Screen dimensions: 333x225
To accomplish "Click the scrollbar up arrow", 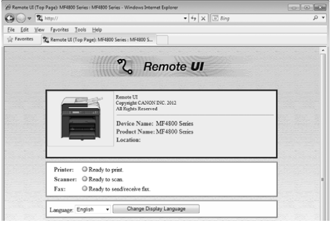I will click(323, 51).
